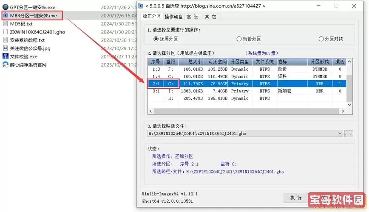Image resolution: width=369 pixels, height=212 pixels.
Task: Click the 文件校验.exe program icon
Action: click(x=5, y=56)
